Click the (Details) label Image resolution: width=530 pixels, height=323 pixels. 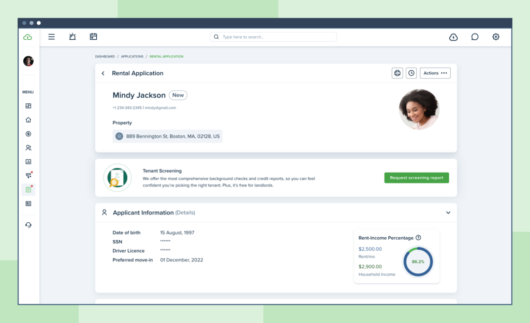(185, 212)
